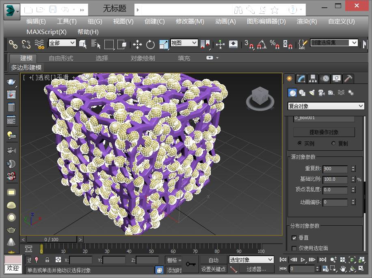Select the 复制 radio button

point(333,143)
